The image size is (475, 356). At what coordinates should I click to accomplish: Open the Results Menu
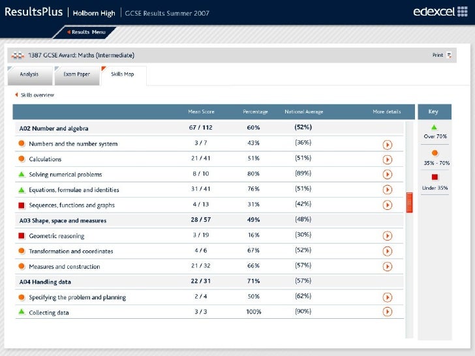87,32
